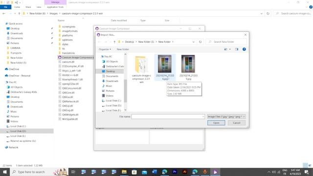
Task: Open the notification center icon
Action: click(x=307, y=172)
